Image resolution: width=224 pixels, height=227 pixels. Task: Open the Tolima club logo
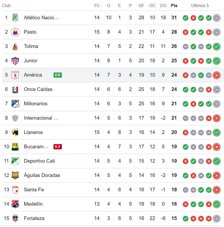click(x=15, y=46)
